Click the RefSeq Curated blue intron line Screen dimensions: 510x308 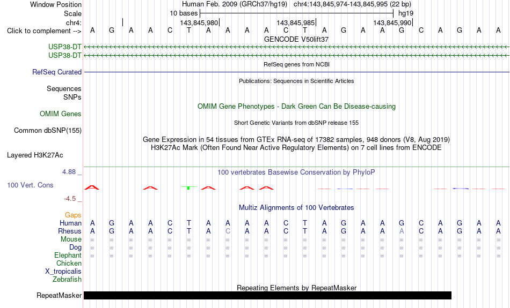(x=297, y=72)
